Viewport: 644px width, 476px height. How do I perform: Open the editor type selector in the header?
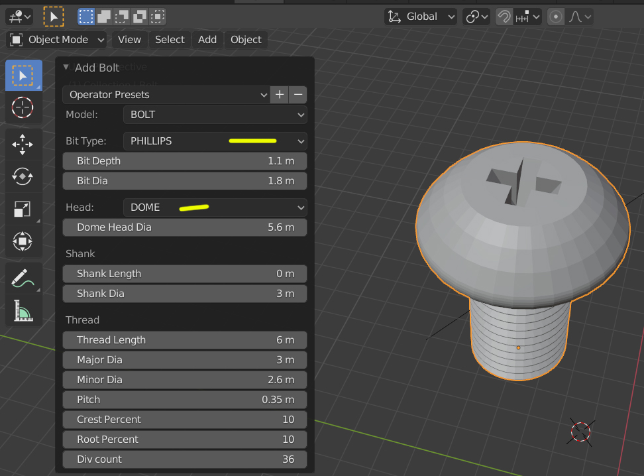pos(19,17)
